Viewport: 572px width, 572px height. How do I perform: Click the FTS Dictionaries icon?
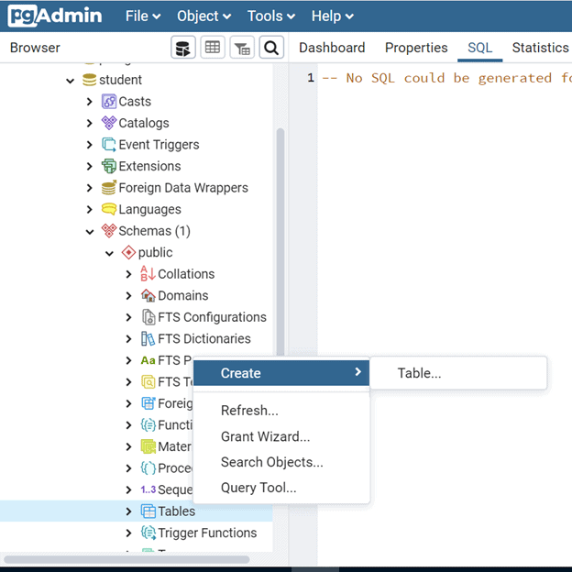tap(148, 338)
